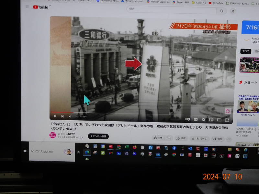Switch to theater mode view
This screenshot has height=194, width=259.
click(x=219, y=120)
